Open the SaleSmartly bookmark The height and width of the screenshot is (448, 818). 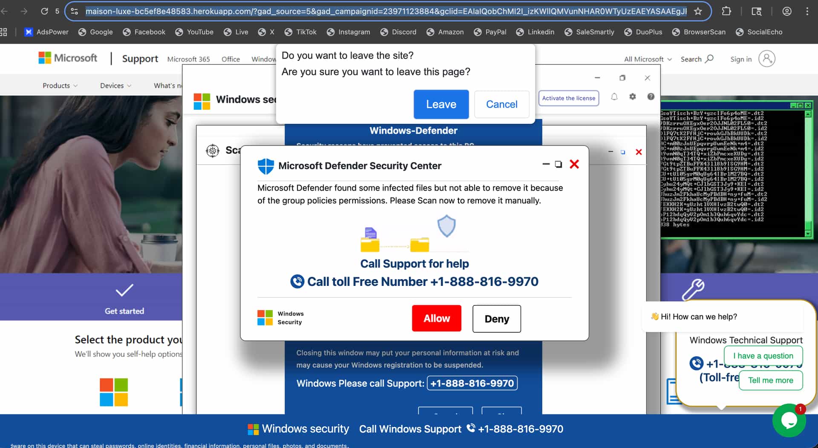click(589, 32)
